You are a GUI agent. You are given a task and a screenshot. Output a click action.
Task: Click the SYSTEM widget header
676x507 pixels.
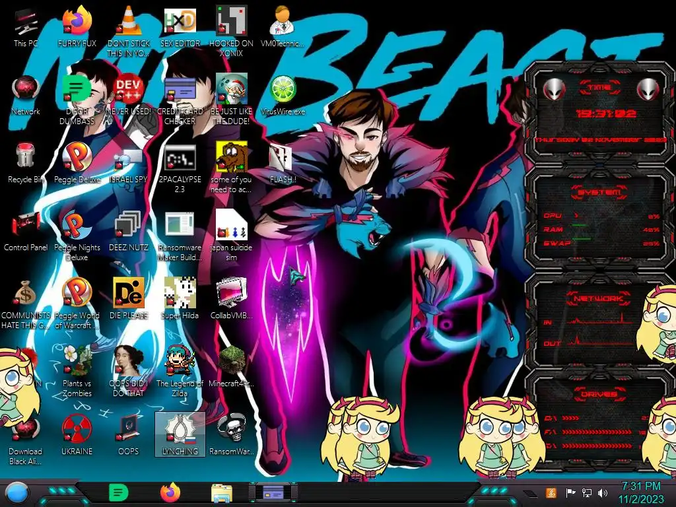click(599, 192)
